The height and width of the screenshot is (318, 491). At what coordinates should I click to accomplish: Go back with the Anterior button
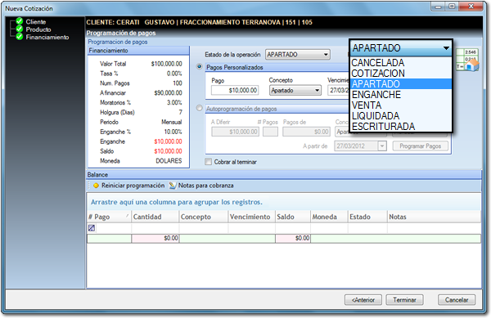363,299
